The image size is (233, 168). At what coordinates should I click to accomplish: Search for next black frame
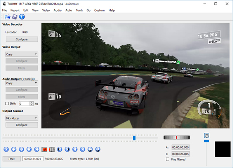67,149
